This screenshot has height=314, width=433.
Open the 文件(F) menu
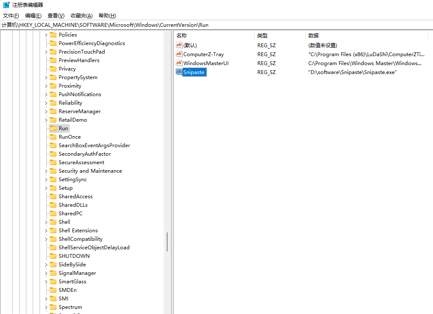tap(11, 16)
